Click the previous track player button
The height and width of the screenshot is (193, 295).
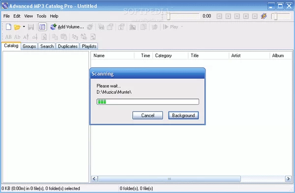(x=219, y=16)
